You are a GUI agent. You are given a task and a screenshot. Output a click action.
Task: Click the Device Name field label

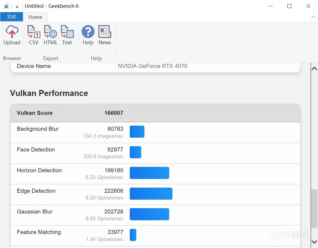click(34, 66)
